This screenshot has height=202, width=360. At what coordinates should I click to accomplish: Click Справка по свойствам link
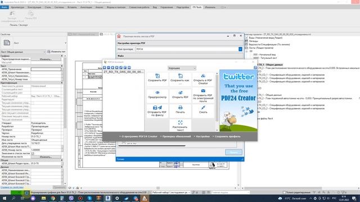pos(12,187)
